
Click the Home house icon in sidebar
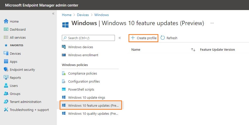[6, 21]
